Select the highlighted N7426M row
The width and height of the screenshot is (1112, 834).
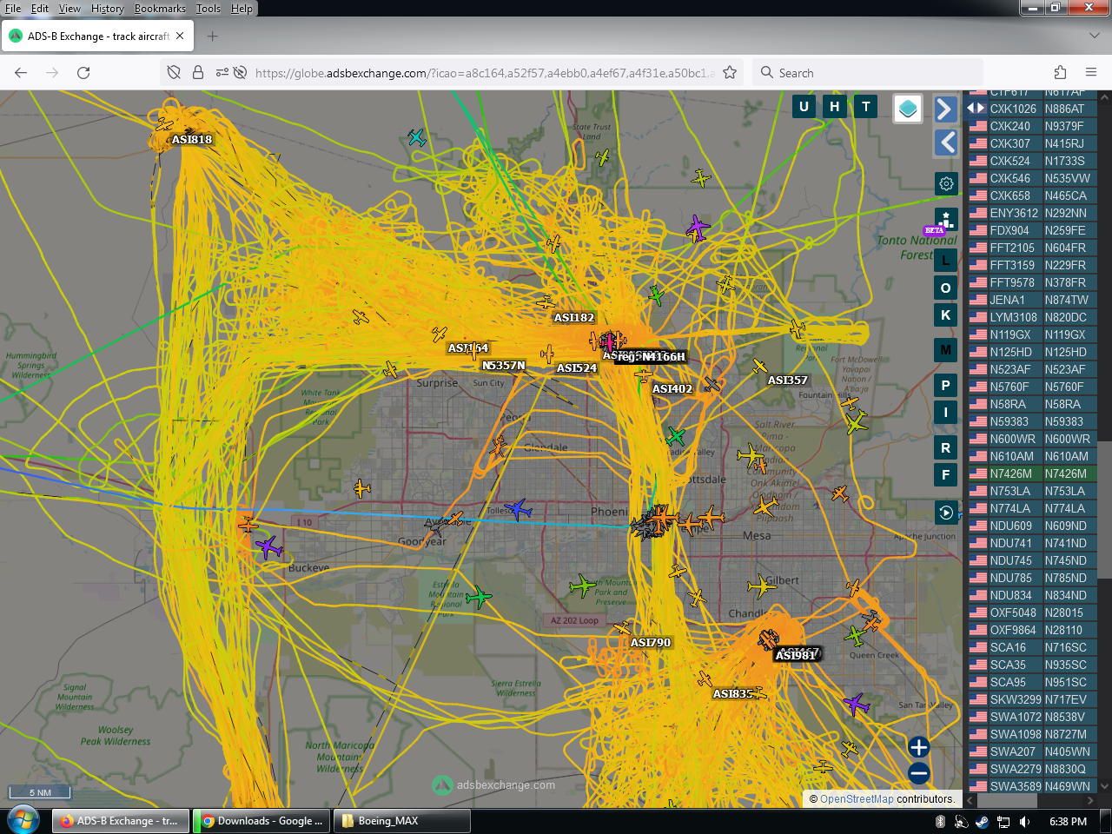coord(1032,473)
